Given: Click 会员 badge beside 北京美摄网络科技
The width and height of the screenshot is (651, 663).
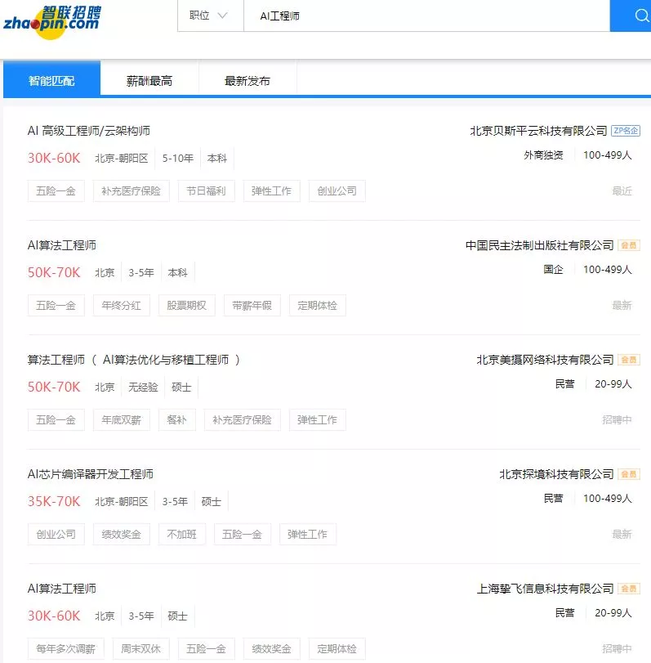Looking at the screenshot, I should click(x=629, y=360).
